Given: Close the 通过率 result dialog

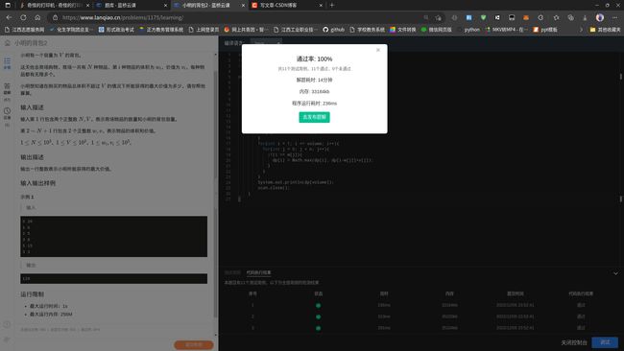Looking at the screenshot, I should pyautogui.click(x=378, y=50).
